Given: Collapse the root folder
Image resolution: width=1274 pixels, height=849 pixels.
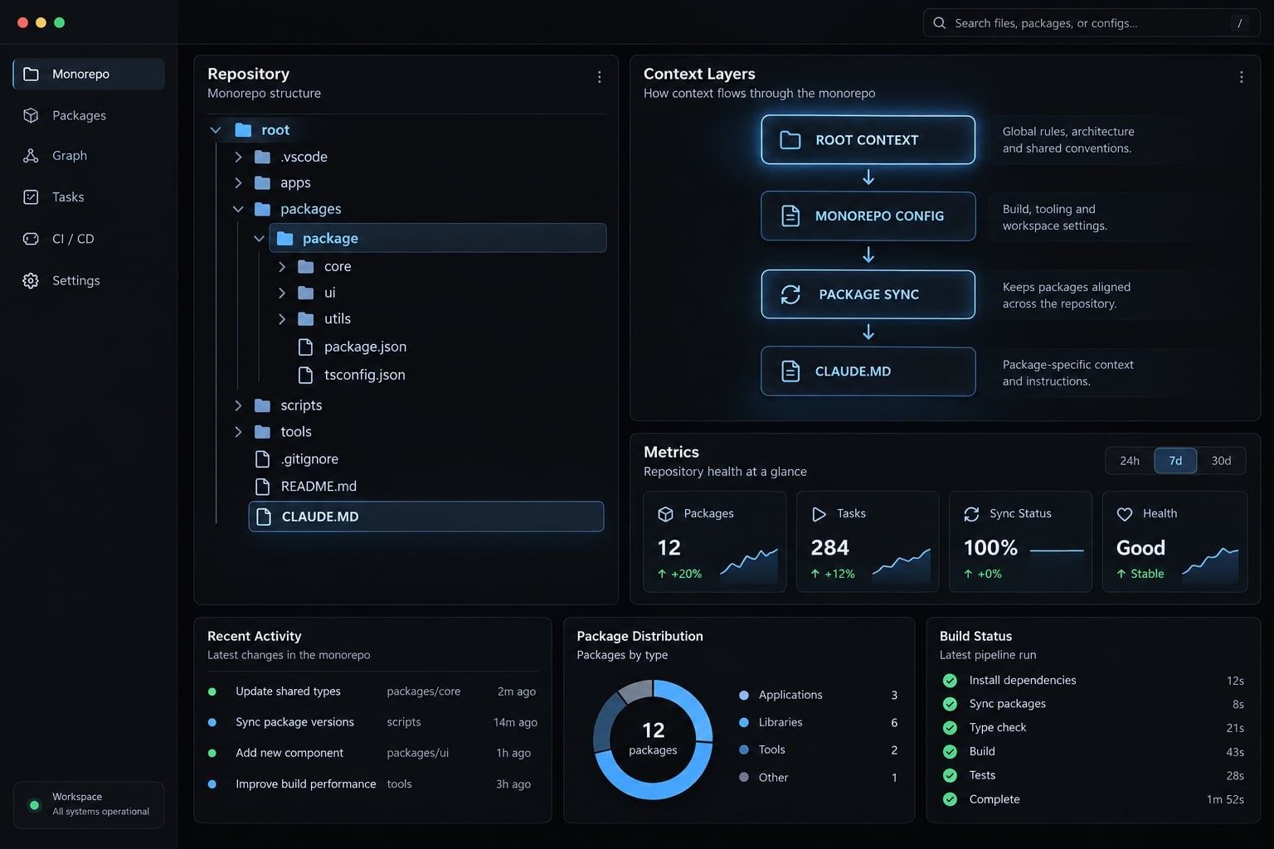Looking at the screenshot, I should pos(216,130).
